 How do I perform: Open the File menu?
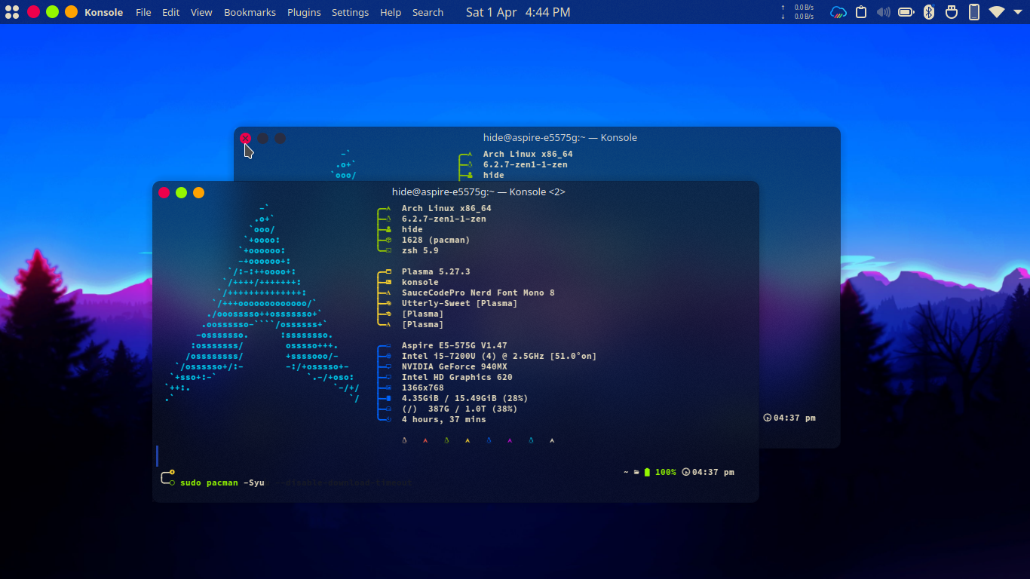[x=143, y=12]
